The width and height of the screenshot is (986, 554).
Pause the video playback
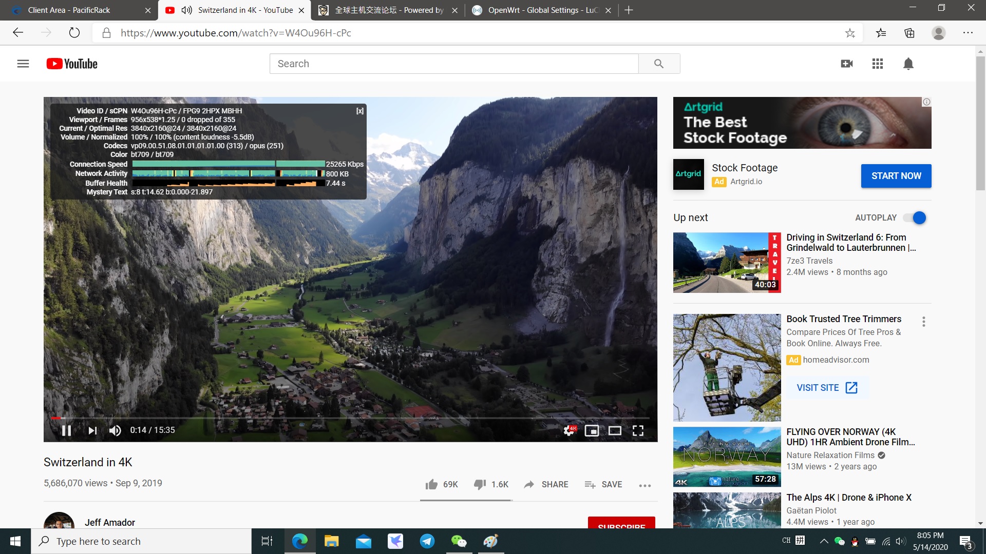pyautogui.click(x=66, y=430)
